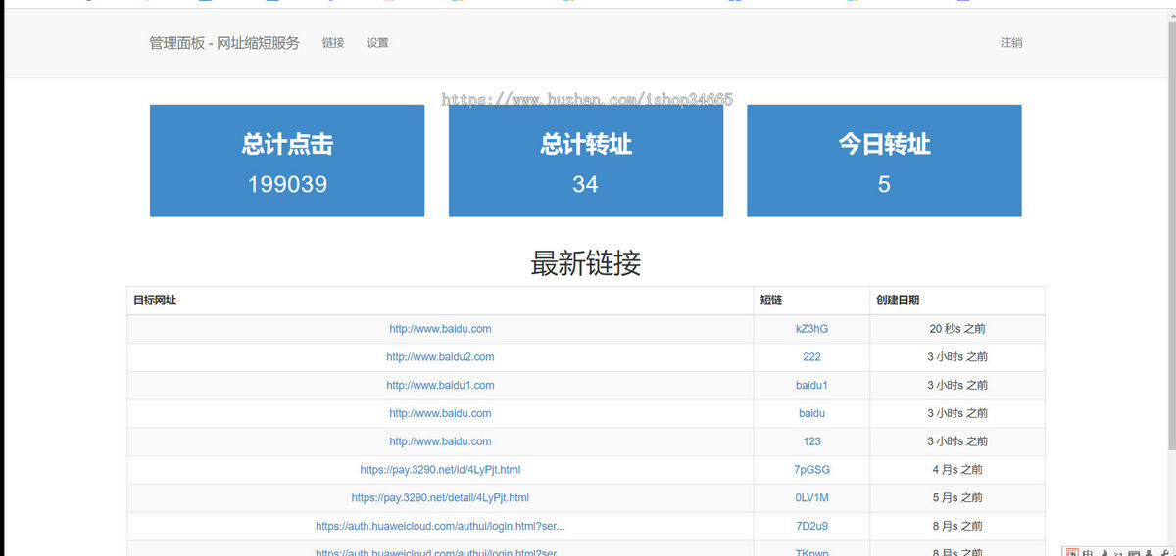
Task: Click the 3 小时s 之前 cell in the 123 row
Action: click(957, 441)
